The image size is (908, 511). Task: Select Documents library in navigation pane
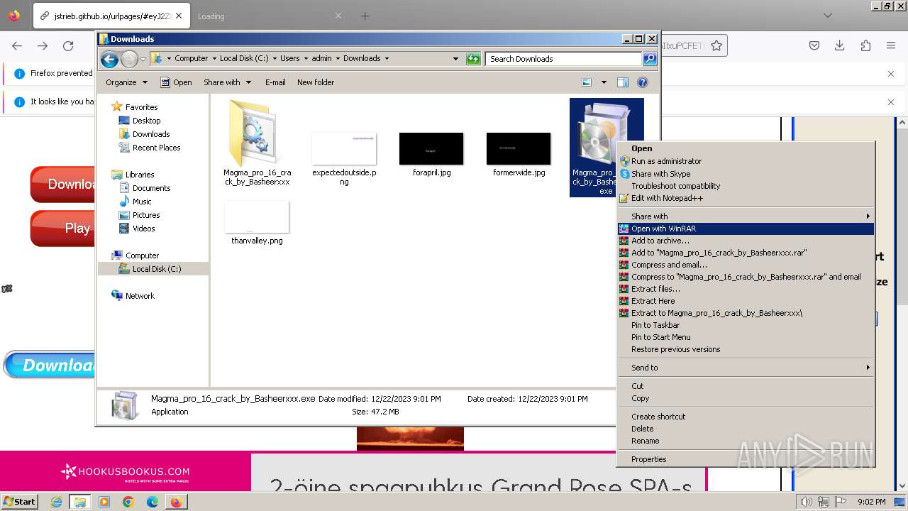coord(151,188)
